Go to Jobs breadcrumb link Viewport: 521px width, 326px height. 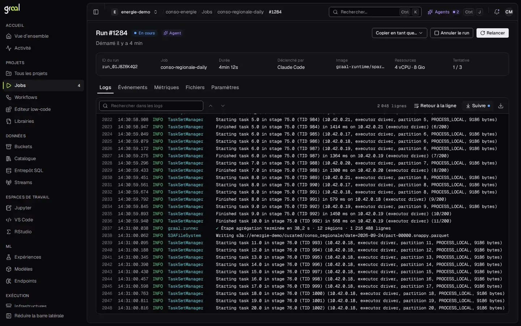click(207, 12)
